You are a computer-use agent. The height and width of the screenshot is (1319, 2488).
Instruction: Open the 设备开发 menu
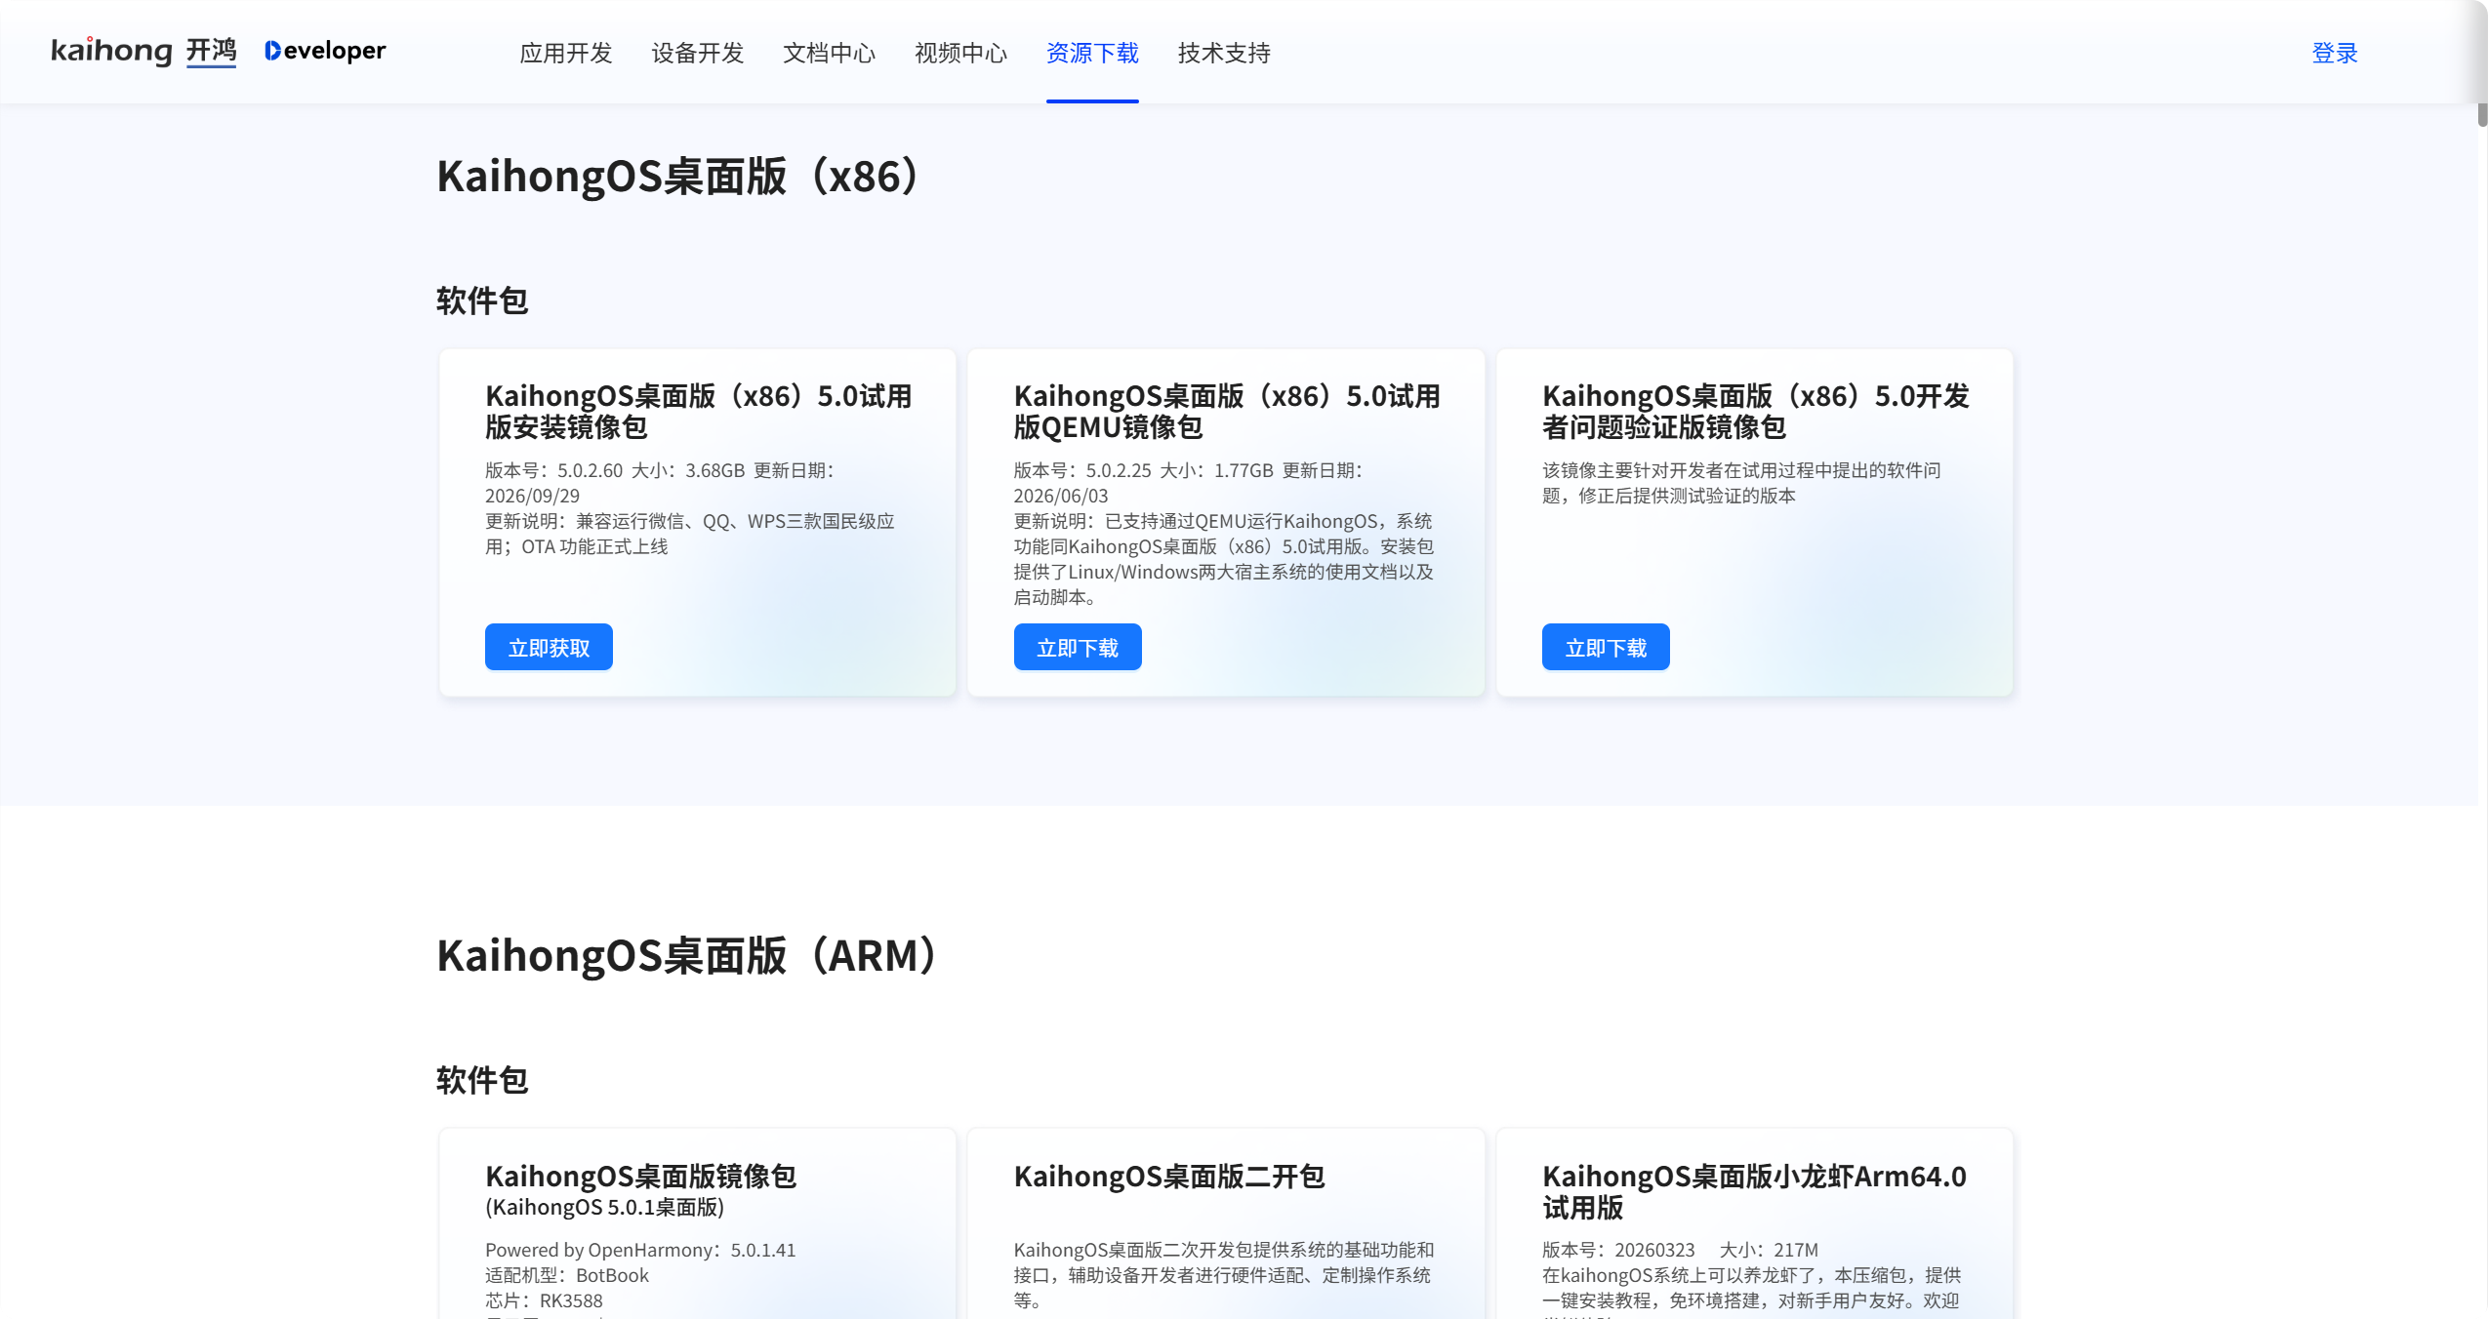[x=697, y=53]
